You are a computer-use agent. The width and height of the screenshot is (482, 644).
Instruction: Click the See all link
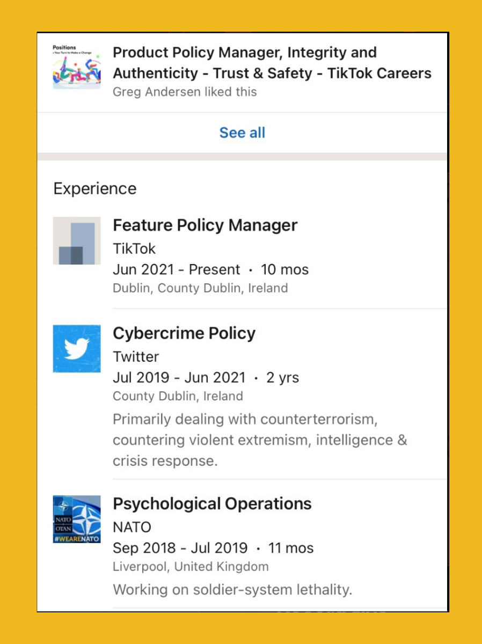[x=242, y=133]
